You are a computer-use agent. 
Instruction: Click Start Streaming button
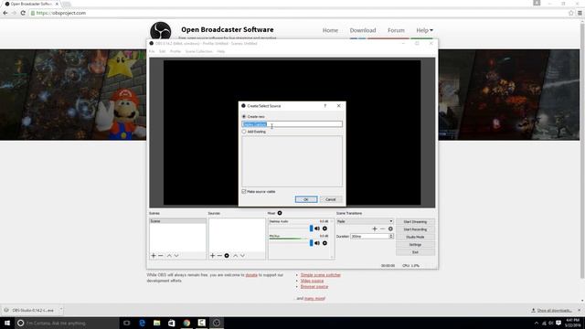point(415,221)
